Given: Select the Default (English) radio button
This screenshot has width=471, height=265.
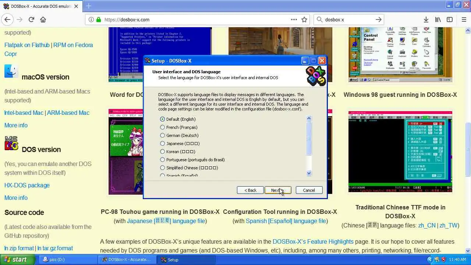Looking at the screenshot, I should tap(162, 119).
